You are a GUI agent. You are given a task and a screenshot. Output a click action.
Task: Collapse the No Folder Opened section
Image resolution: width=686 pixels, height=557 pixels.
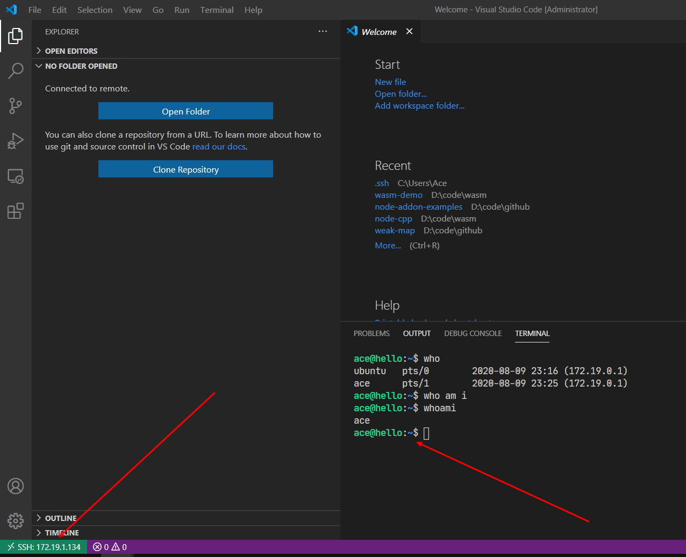(186, 66)
